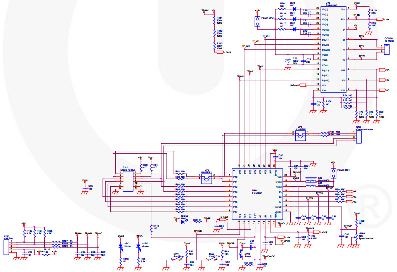Click the U80 FCM8531 microcontroller chip

(255, 192)
